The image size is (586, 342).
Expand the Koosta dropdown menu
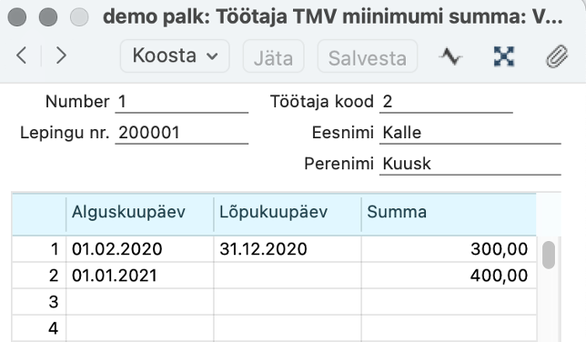click(x=175, y=56)
